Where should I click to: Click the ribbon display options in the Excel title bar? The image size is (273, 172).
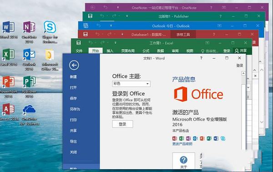point(207,43)
